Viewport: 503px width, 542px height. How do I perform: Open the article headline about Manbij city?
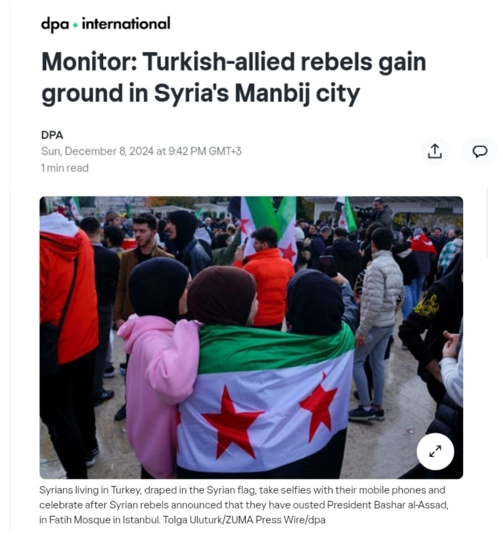tap(234, 78)
